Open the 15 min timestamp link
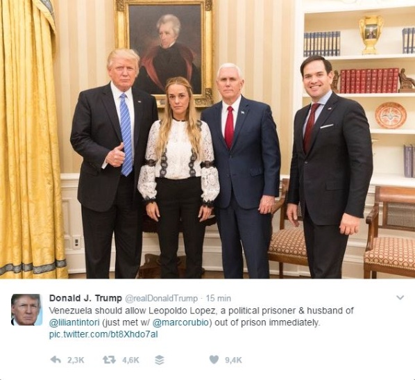Screen dimensions: 415x380 click(219, 299)
